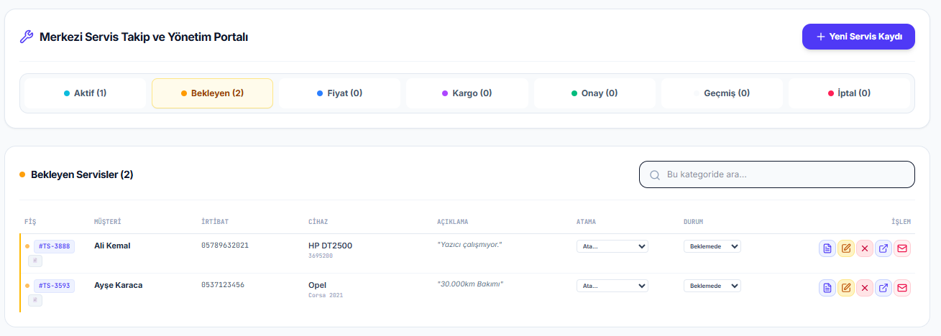Edit the Ali Kemal service record
The image size is (941, 336).
846,248
